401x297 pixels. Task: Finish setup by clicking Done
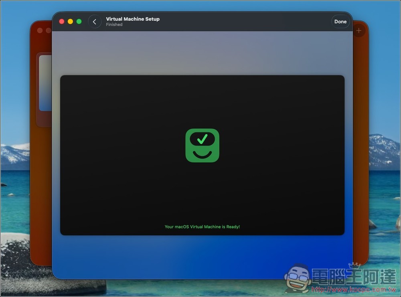(340, 21)
